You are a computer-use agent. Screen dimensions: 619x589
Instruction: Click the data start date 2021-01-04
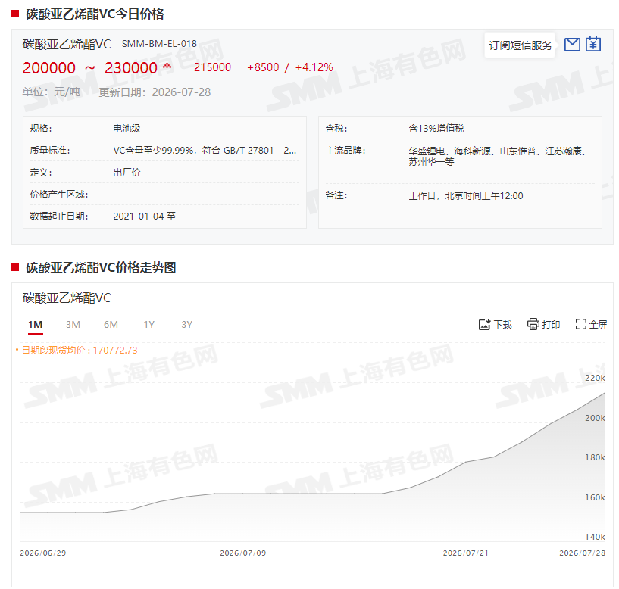[x=139, y=217]
